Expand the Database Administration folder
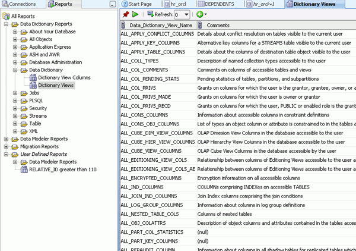 click(x=15, y=62)
